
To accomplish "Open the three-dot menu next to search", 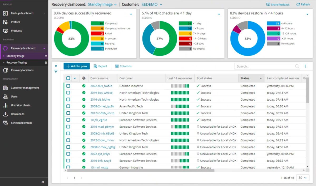I will (x=305, y=66).
